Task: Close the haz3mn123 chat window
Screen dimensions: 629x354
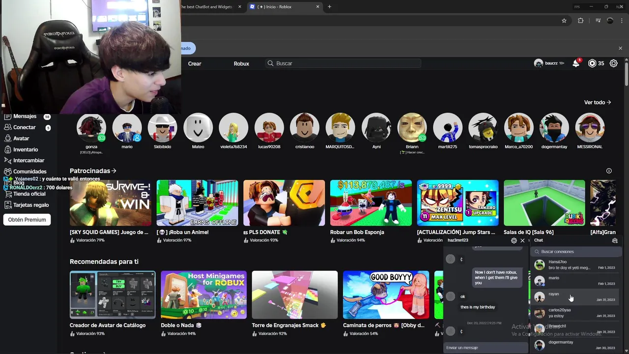Action: click(522, 240)
